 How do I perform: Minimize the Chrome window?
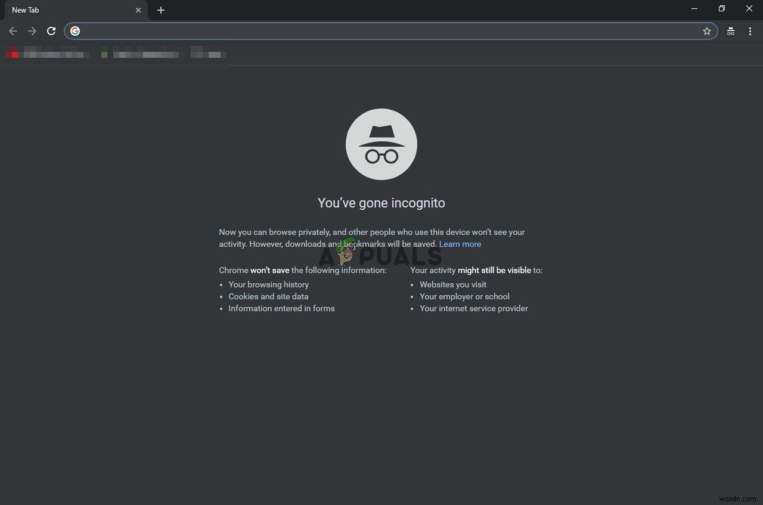tap(694, 8)
